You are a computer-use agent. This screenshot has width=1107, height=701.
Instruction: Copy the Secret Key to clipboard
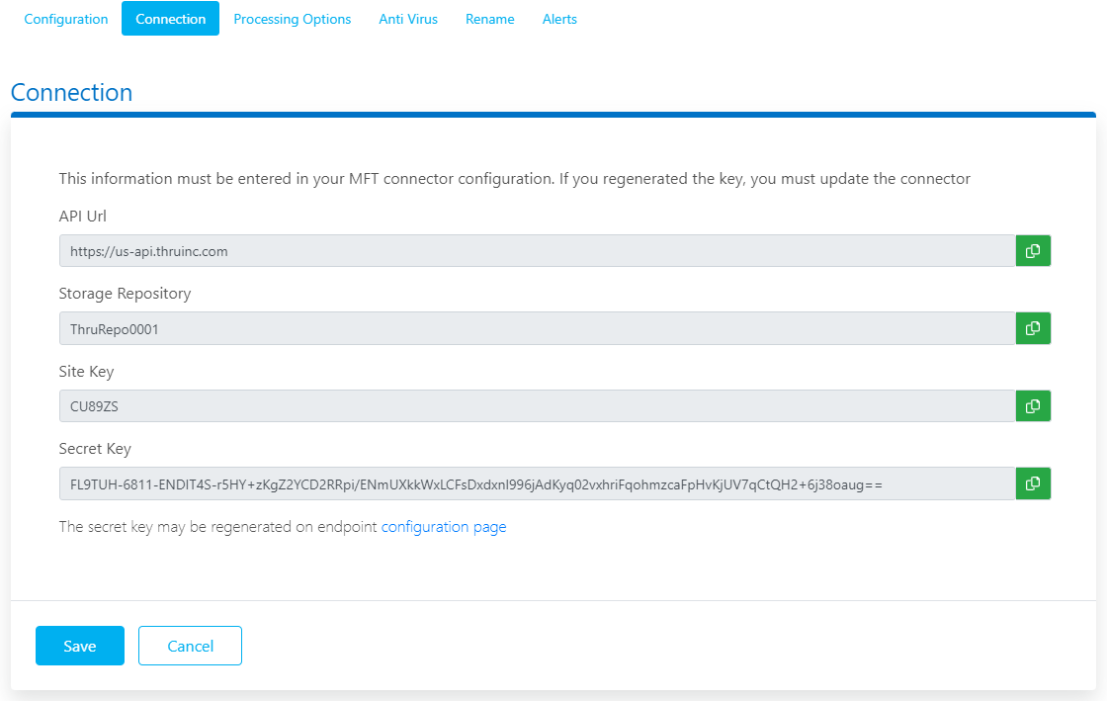(x=1032, y=483)
